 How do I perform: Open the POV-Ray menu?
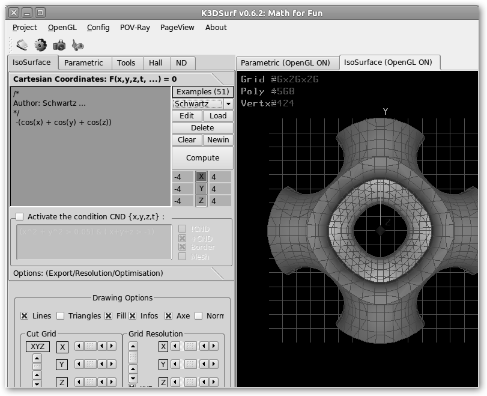tap(135, 27)
